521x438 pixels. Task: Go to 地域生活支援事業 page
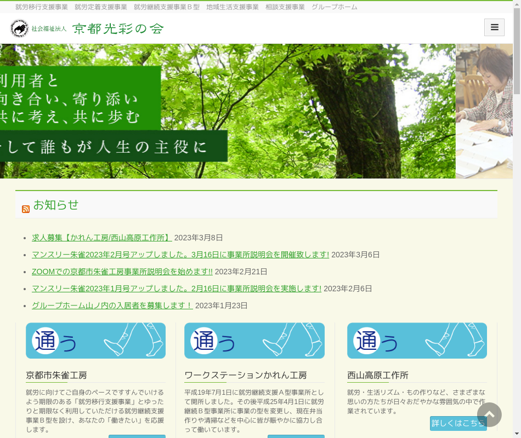[x=233, y=7]
